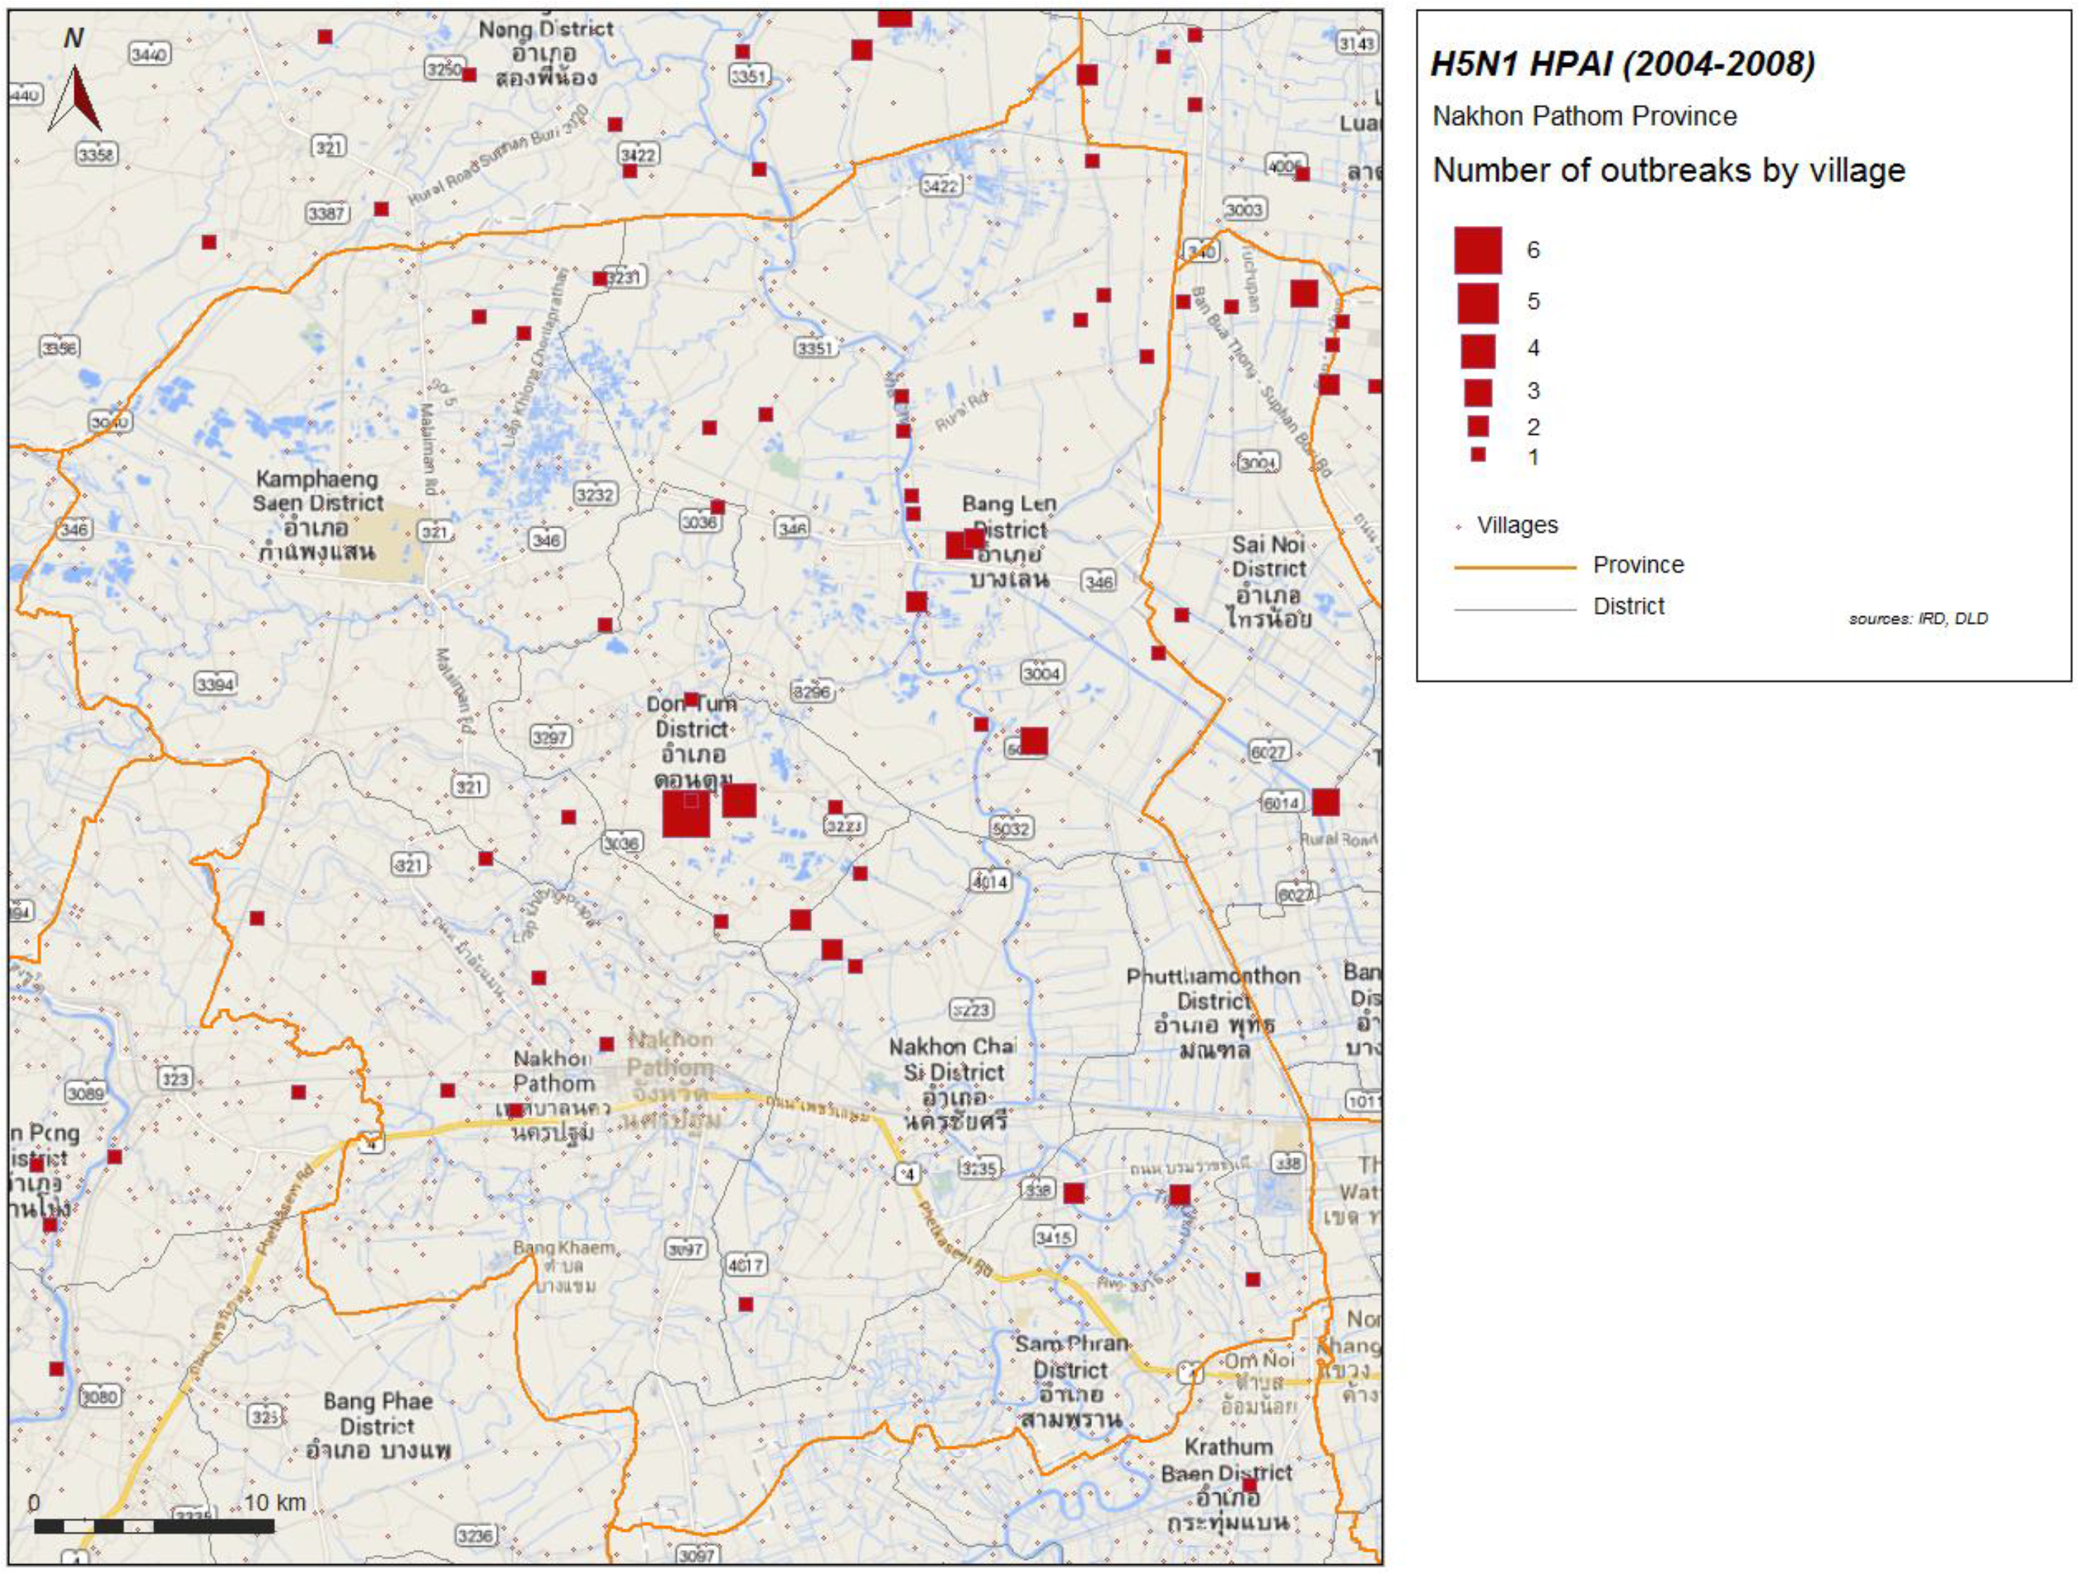Click the orange Province legend line
2078x1574 pixels.
1514,567
